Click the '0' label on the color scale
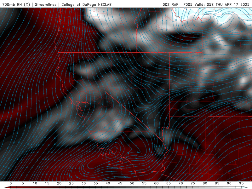Screen dimensions: 252x189 pyautogui.click(x=11, y=183)
